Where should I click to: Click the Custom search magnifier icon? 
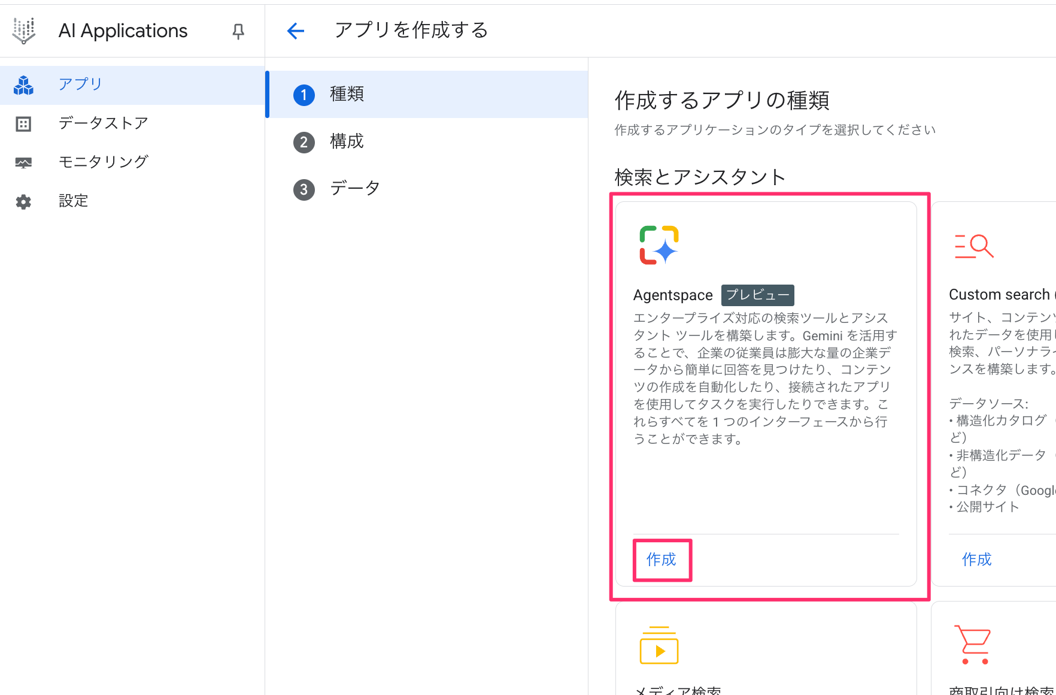click(x=974, y=246)
